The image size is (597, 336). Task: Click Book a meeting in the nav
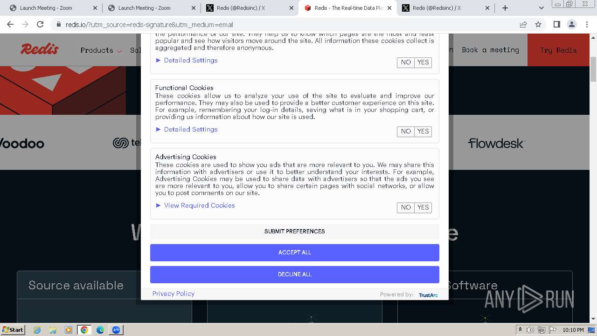490,50
